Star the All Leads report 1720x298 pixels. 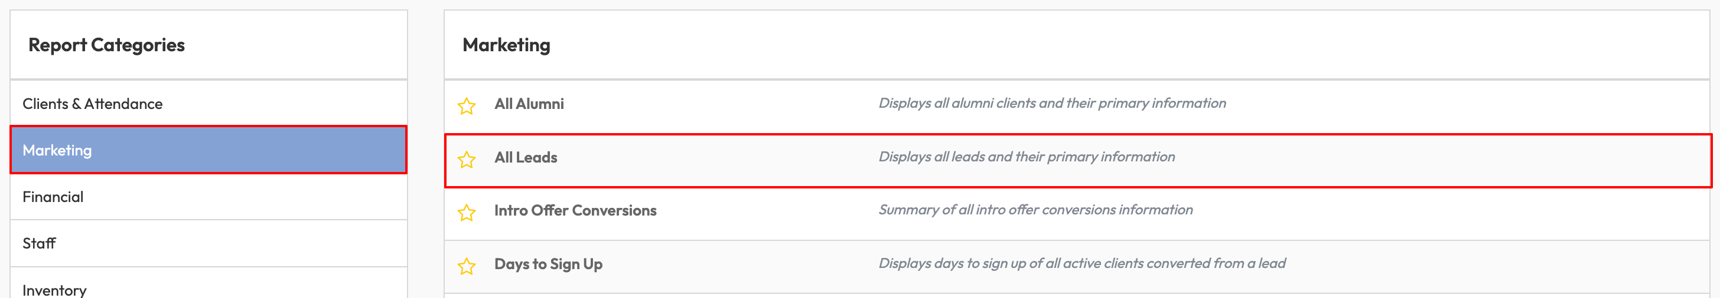tap(466, 160)
